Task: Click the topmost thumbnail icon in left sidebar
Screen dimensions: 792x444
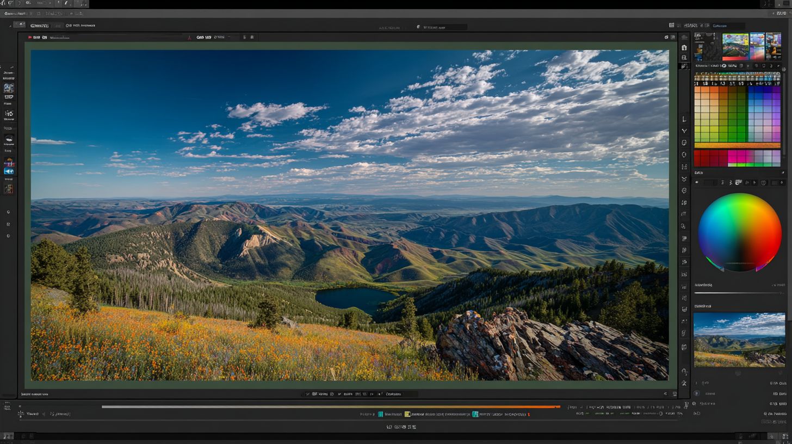Action: [x=9, y=88]
